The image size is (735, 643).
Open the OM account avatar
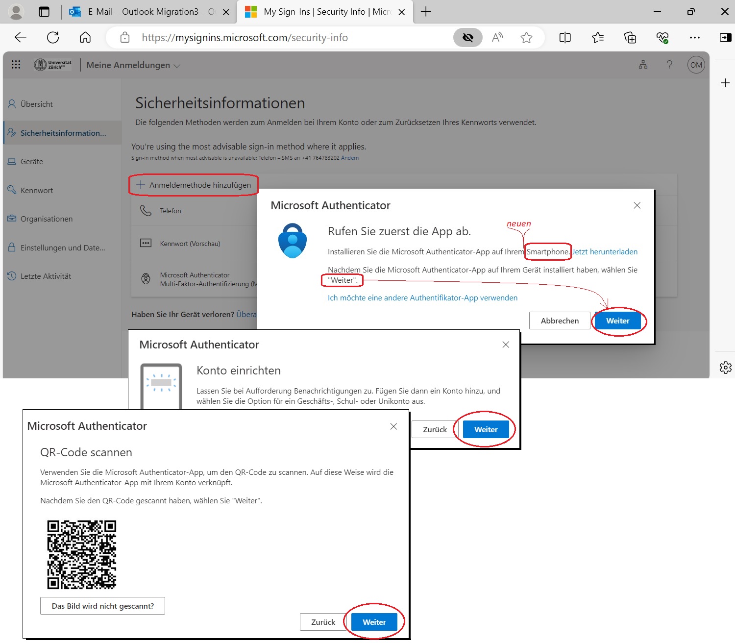[x=696, y=65]
